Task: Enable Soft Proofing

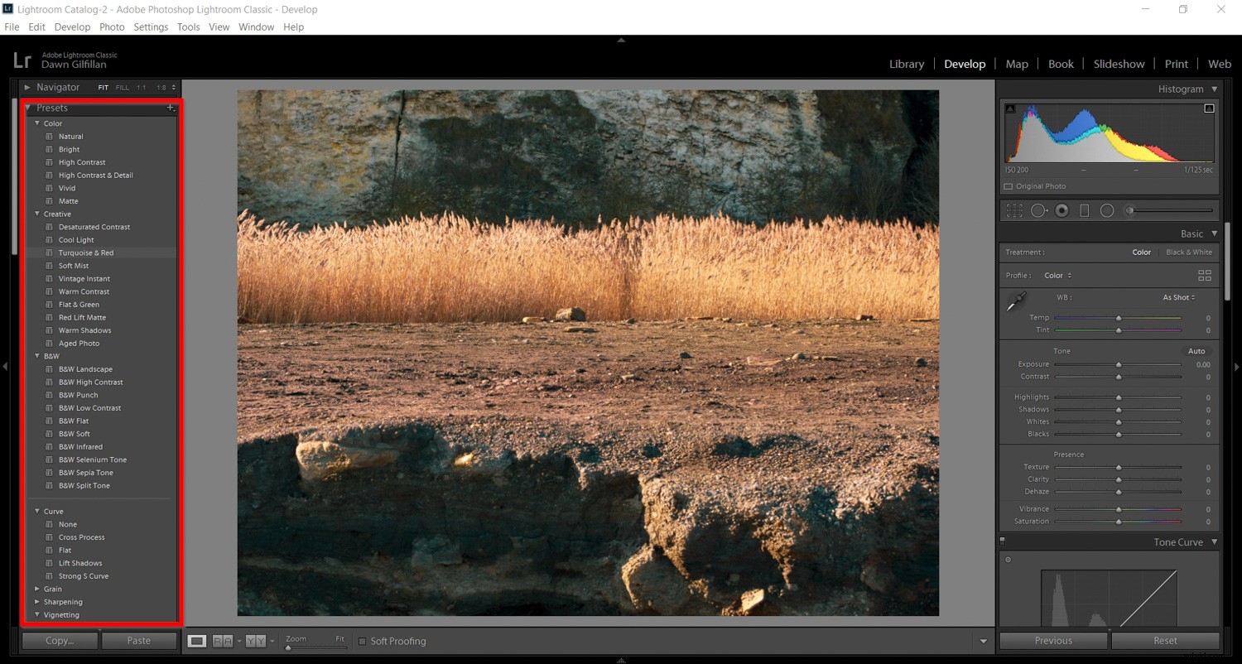Action: point(362,641)
